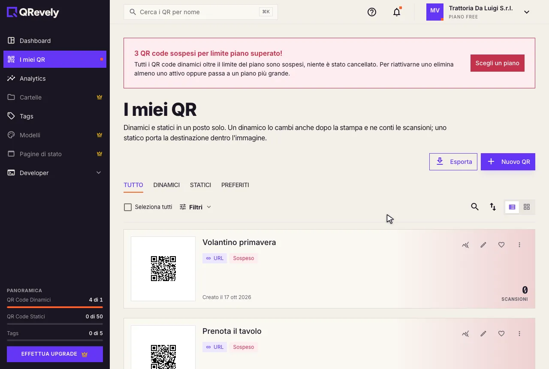Open more options for Volantino primavera
549x369 pixels.
tap(519, 245)
